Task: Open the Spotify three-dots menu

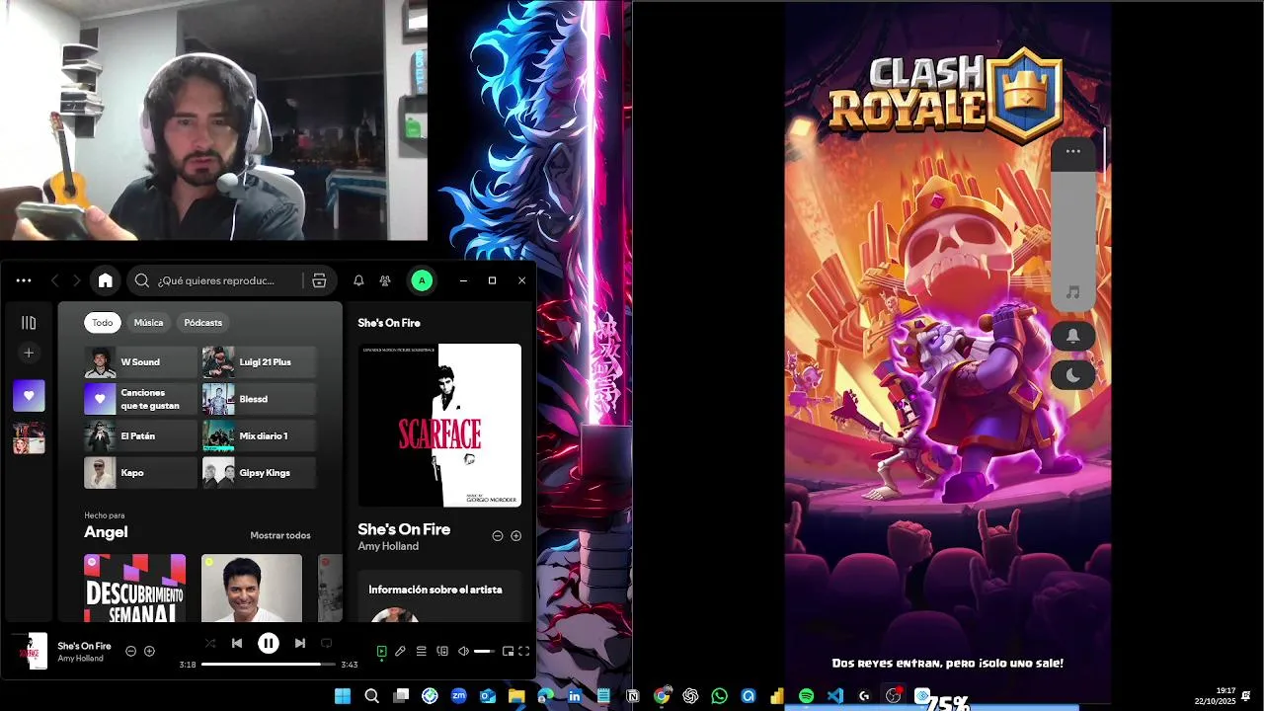Action: coord(24,280)
